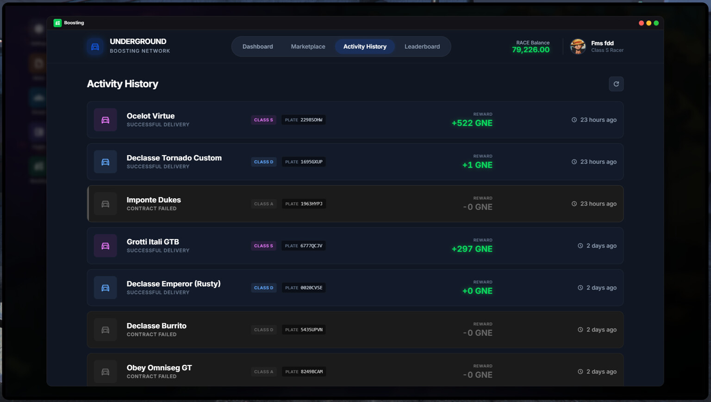Screen dimensions: 711x402
Task: Click the Ocelot Virtue car icon
Action: pyautogui.click(x=106, y=120)
